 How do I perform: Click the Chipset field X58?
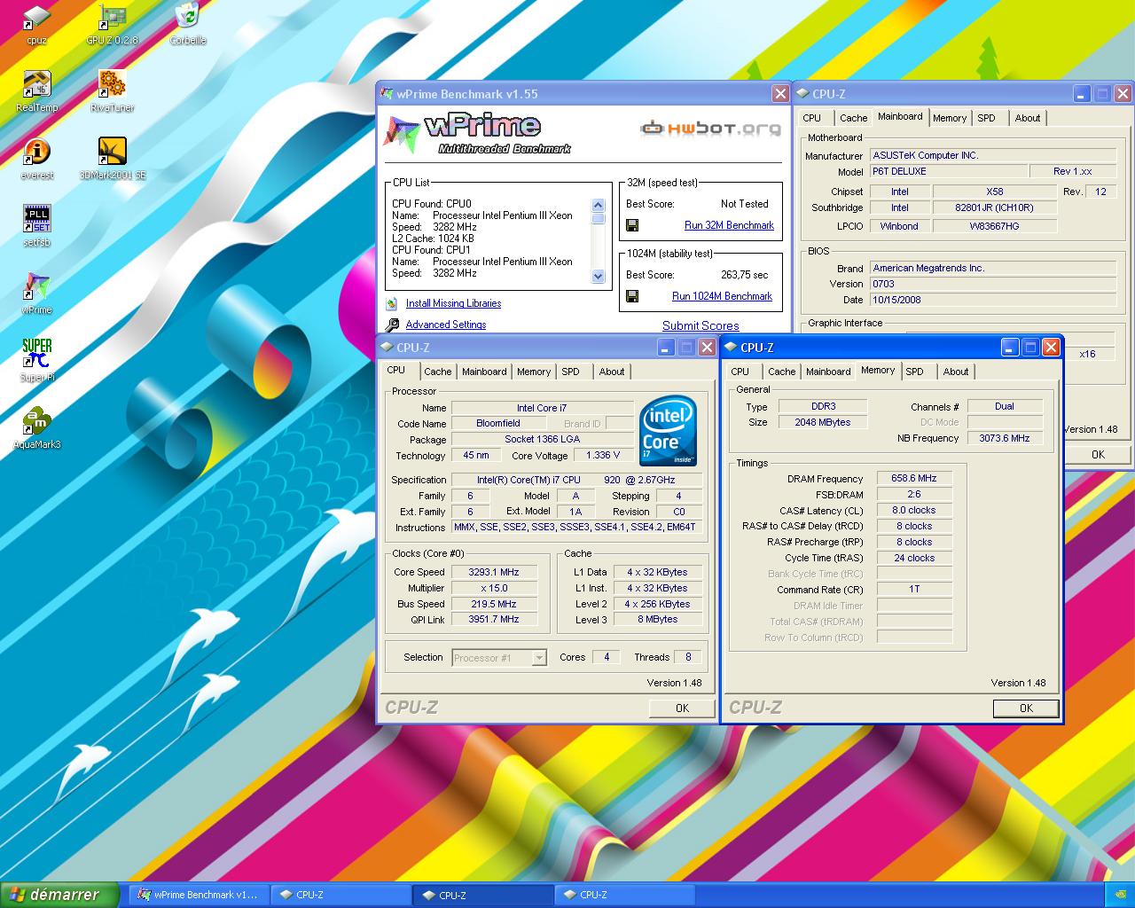point(994,192)
